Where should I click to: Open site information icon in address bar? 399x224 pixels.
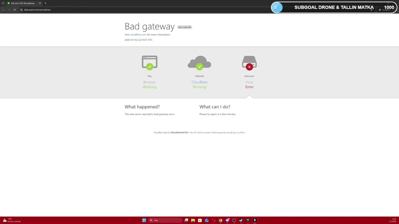coord(21,10)
